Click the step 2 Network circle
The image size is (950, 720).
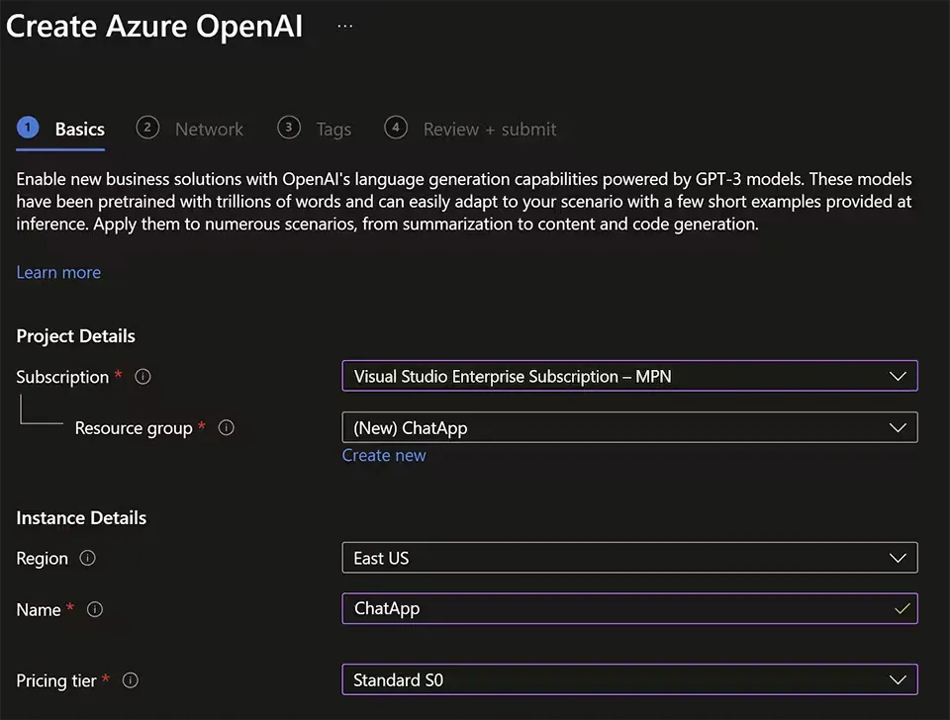click(147, 128)
